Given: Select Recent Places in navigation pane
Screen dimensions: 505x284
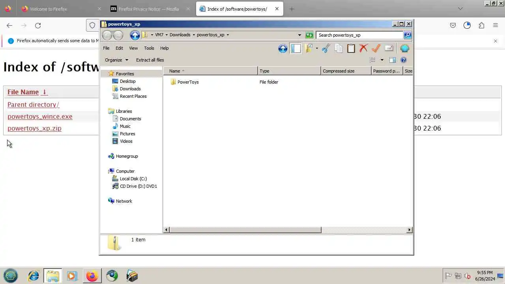Looking at the screenshot, I should 133,96.
